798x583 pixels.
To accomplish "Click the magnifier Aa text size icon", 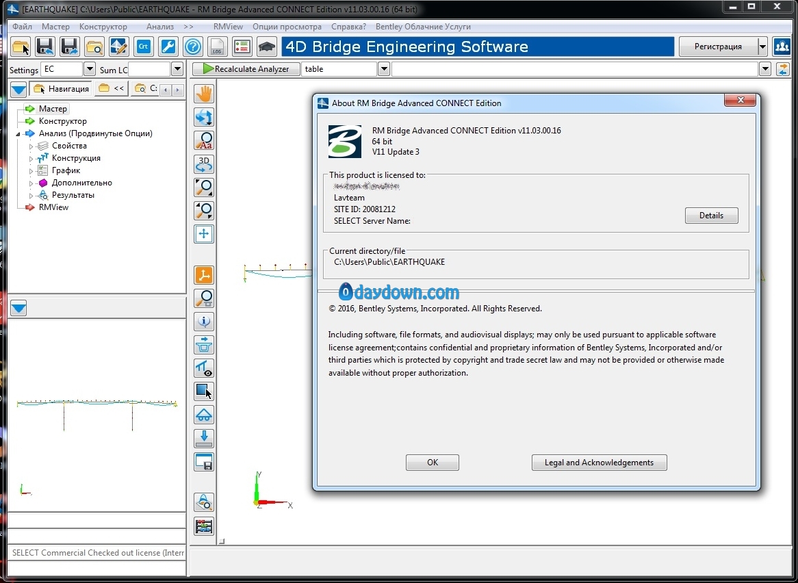I will click(204, 140).
